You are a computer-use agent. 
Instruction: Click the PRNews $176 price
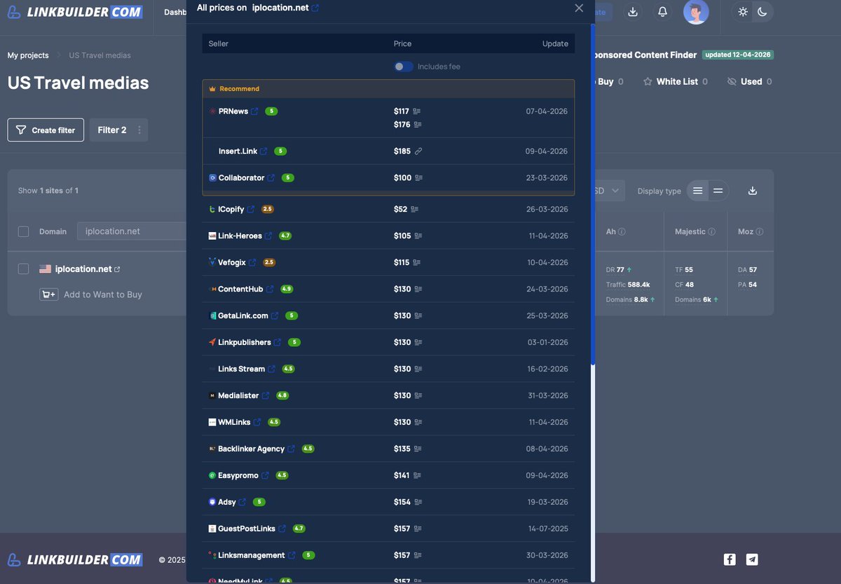click(x=402, y=125)
